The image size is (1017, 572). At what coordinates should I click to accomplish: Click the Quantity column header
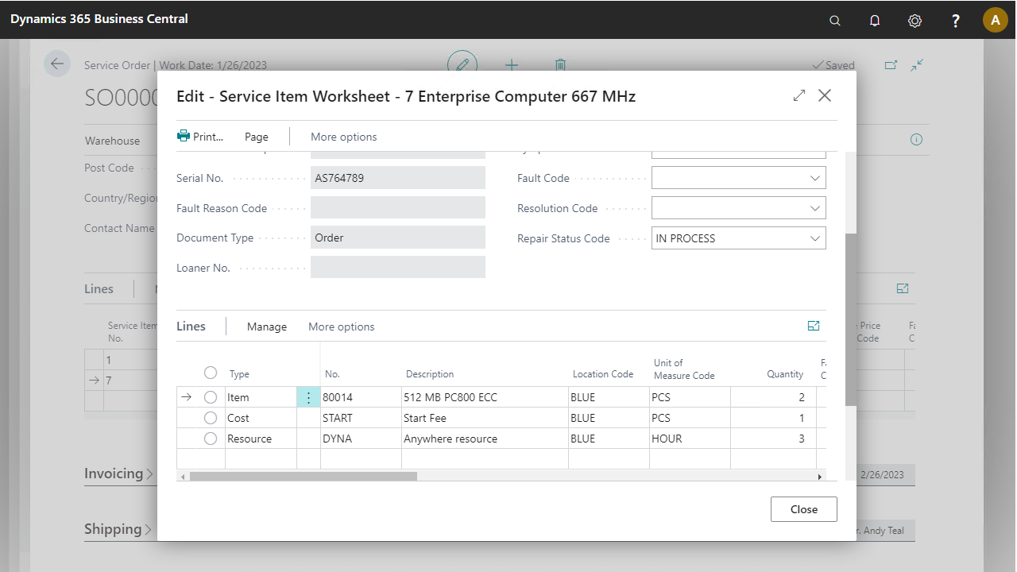(785, 374)
